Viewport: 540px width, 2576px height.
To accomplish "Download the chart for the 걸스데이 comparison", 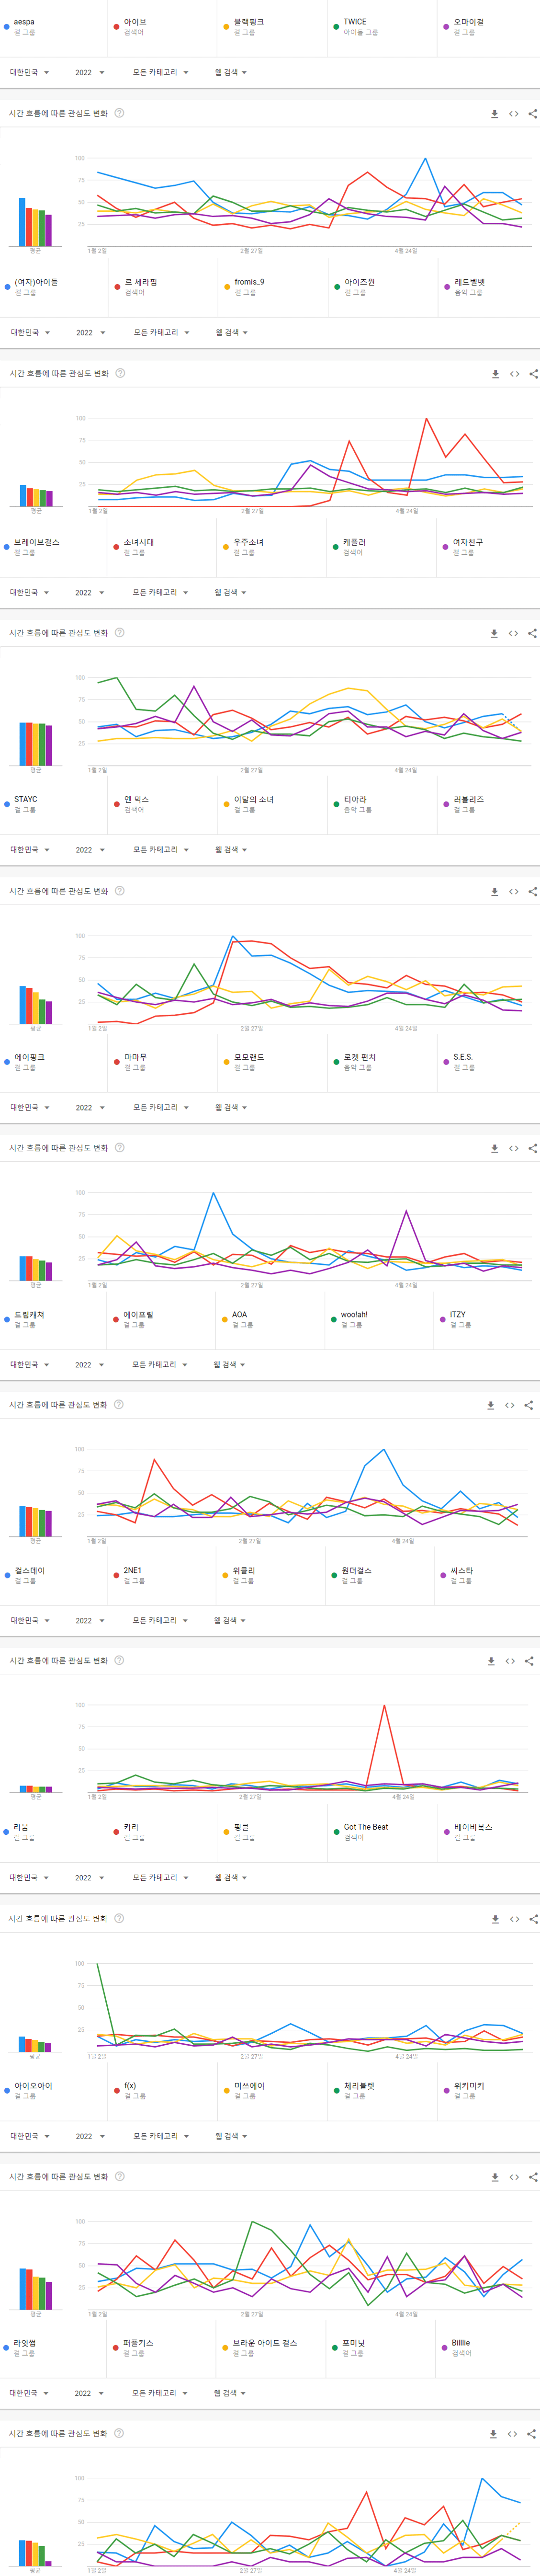I will point(491,1662).
